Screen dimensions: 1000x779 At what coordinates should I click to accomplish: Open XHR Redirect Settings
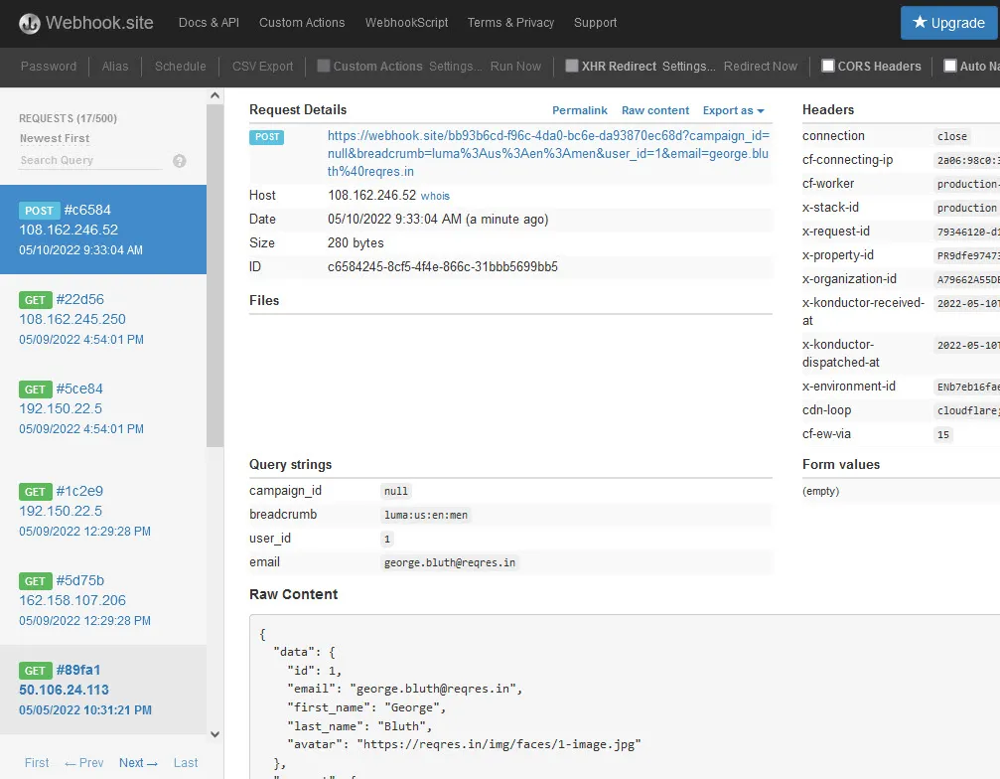[x=688, y=67]
